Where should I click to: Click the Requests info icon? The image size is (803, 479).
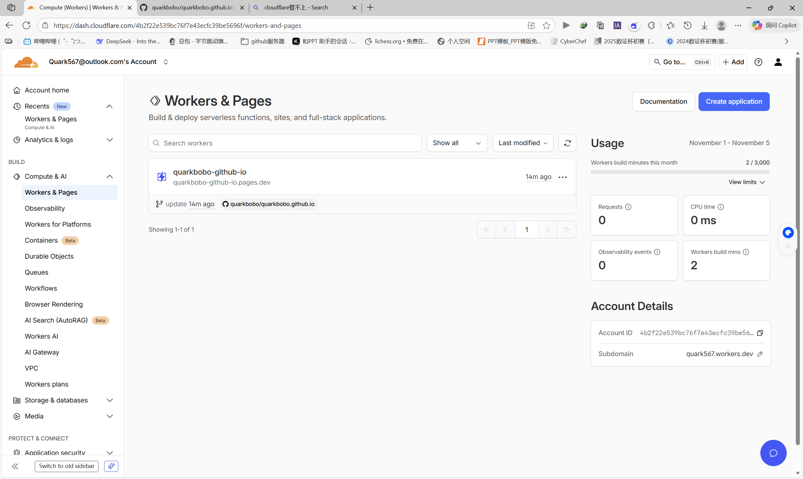click(628, 207)
